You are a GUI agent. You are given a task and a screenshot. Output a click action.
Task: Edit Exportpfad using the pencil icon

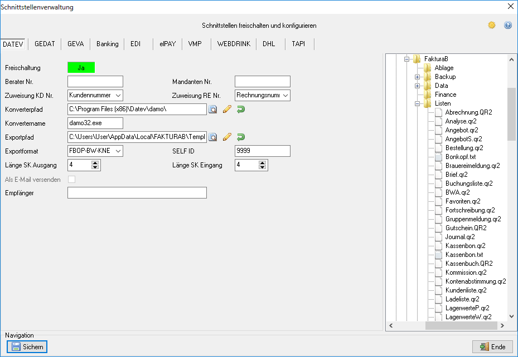point(227,137)
